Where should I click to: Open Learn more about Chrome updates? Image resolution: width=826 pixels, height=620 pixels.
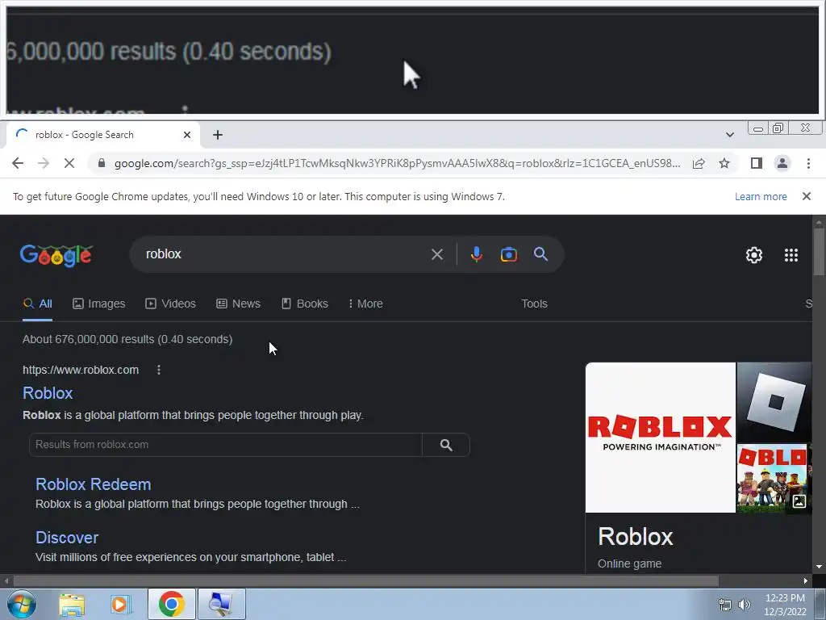tap(761, 197)
